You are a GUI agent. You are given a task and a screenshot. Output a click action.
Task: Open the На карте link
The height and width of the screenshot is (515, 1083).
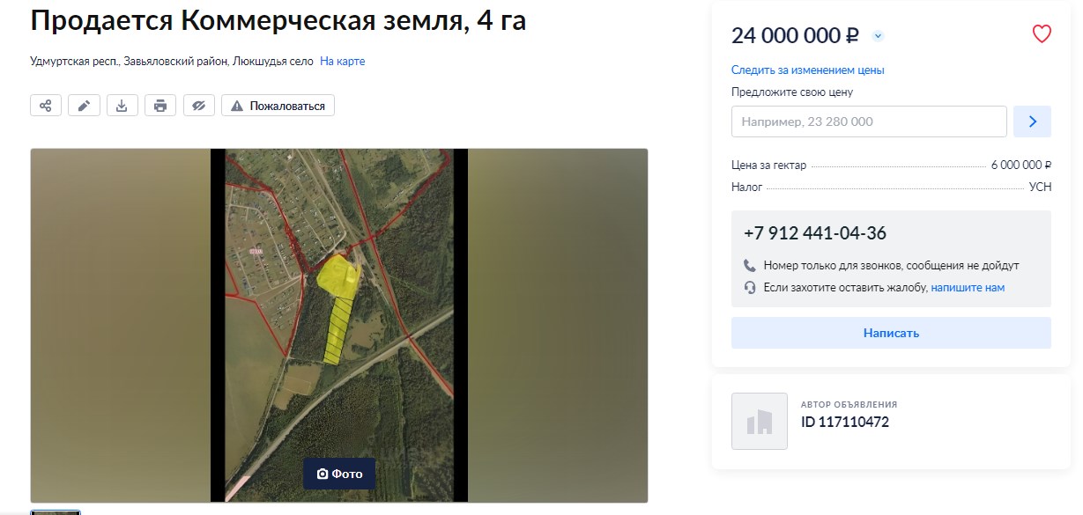pyautogui.click(x=342, y=62)
